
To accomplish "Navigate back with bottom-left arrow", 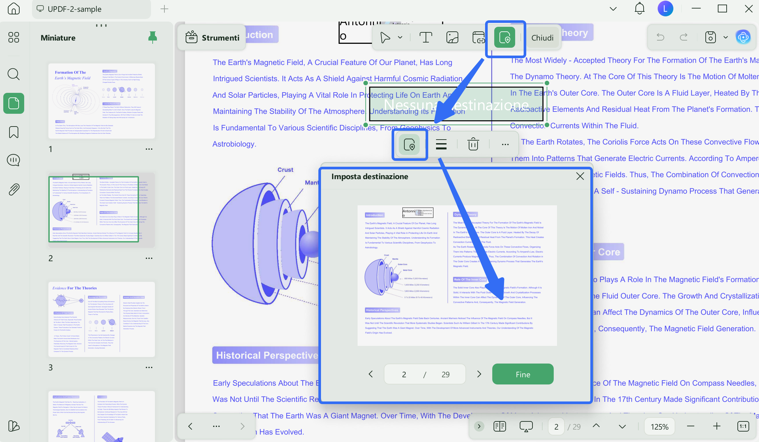I will pos(190,426).
